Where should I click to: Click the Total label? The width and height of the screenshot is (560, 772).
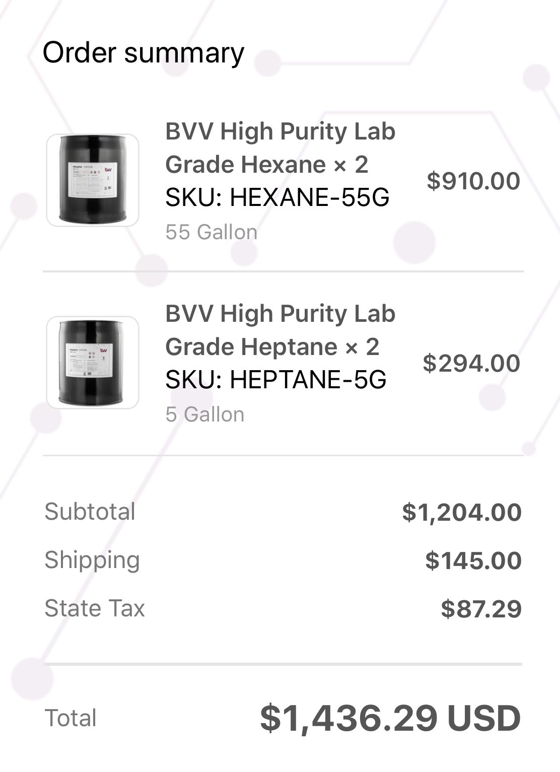71,718
